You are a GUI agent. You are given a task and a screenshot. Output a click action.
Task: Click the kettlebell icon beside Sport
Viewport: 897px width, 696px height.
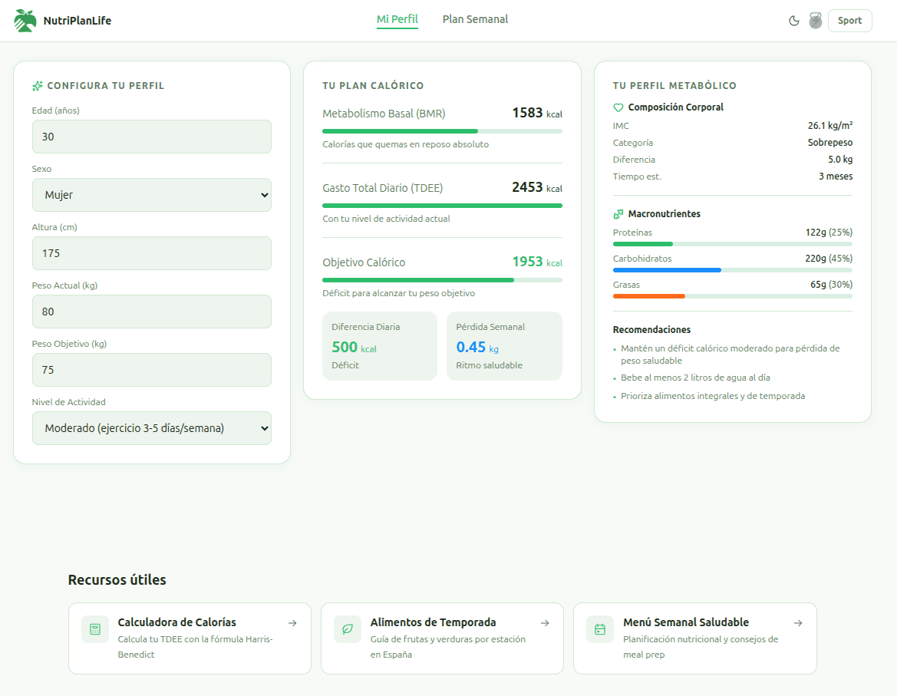[816, 21]
